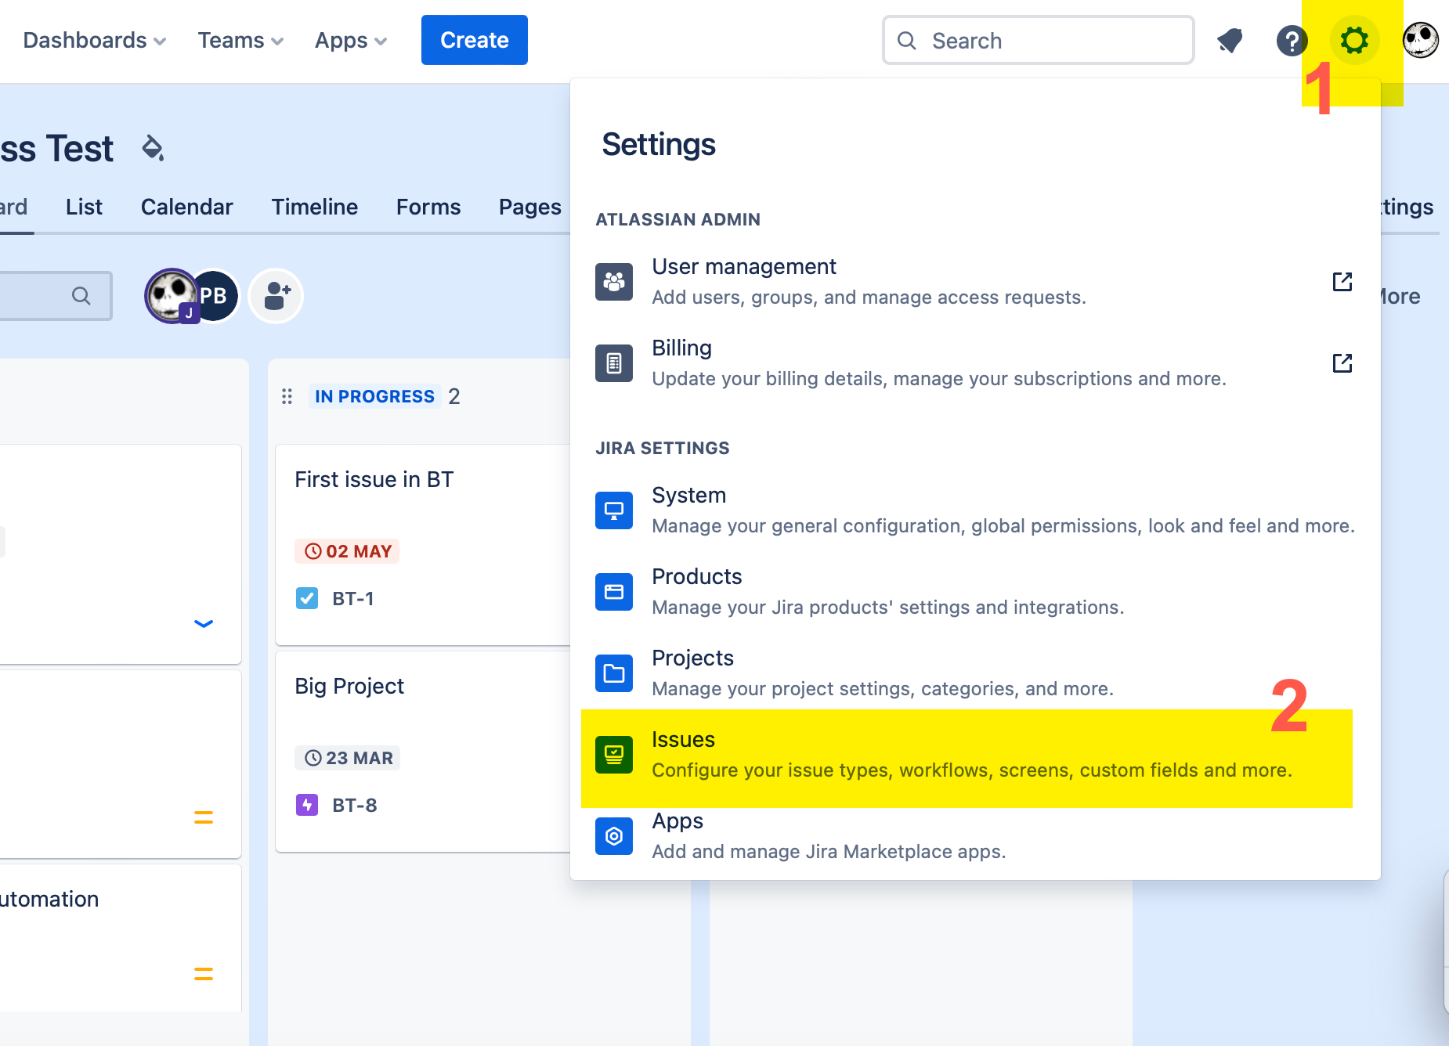Image resolution: width=1449 pixels, height=1046 pixels.
Task: Switch to the Calendar tab
Action: click(186, 207)
